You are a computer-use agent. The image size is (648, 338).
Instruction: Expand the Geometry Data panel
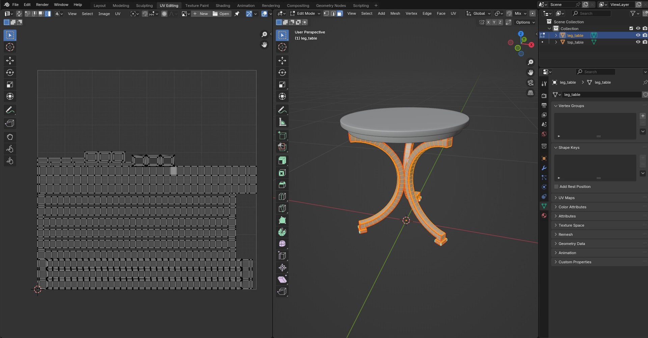[x=571, y=243]
